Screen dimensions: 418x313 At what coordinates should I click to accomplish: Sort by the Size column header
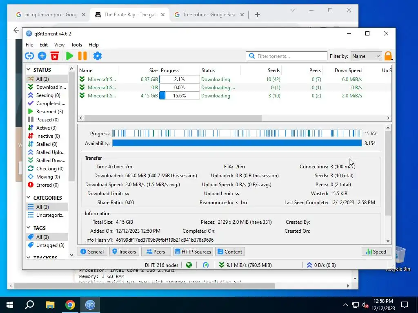[139, 70]
